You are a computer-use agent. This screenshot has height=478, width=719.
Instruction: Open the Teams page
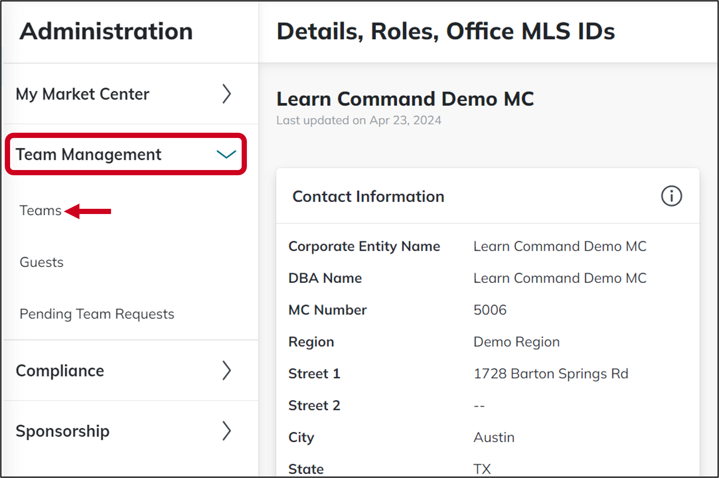[40, 210]
